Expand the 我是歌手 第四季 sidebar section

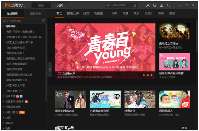click(x=3, y=102)
